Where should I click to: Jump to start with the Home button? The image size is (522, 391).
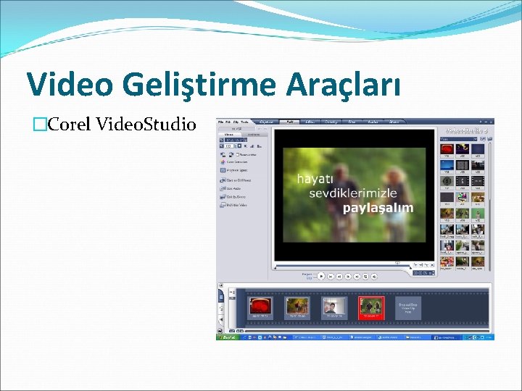click(331, 277)
